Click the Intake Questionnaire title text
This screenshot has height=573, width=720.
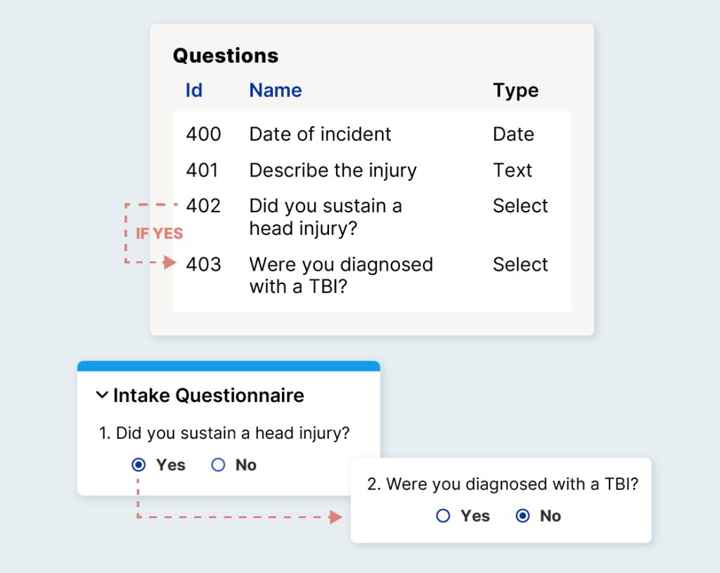(208, 396)
